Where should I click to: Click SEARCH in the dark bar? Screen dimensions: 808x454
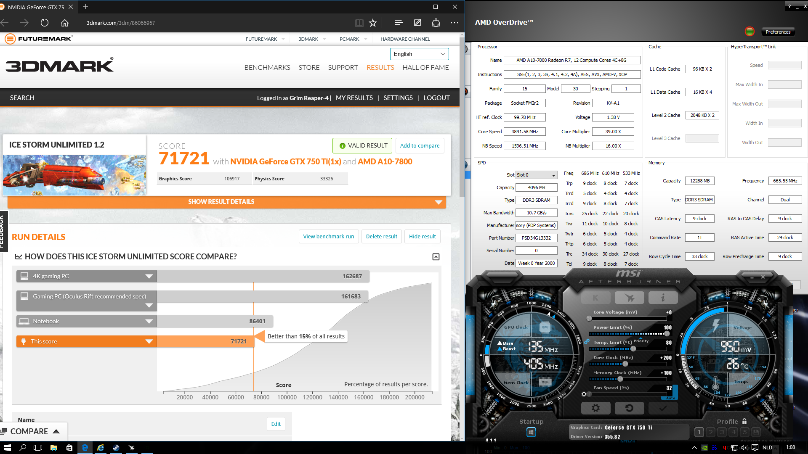coord(22,98)
